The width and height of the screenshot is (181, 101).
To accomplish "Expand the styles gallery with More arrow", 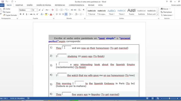I will (158, 15).
